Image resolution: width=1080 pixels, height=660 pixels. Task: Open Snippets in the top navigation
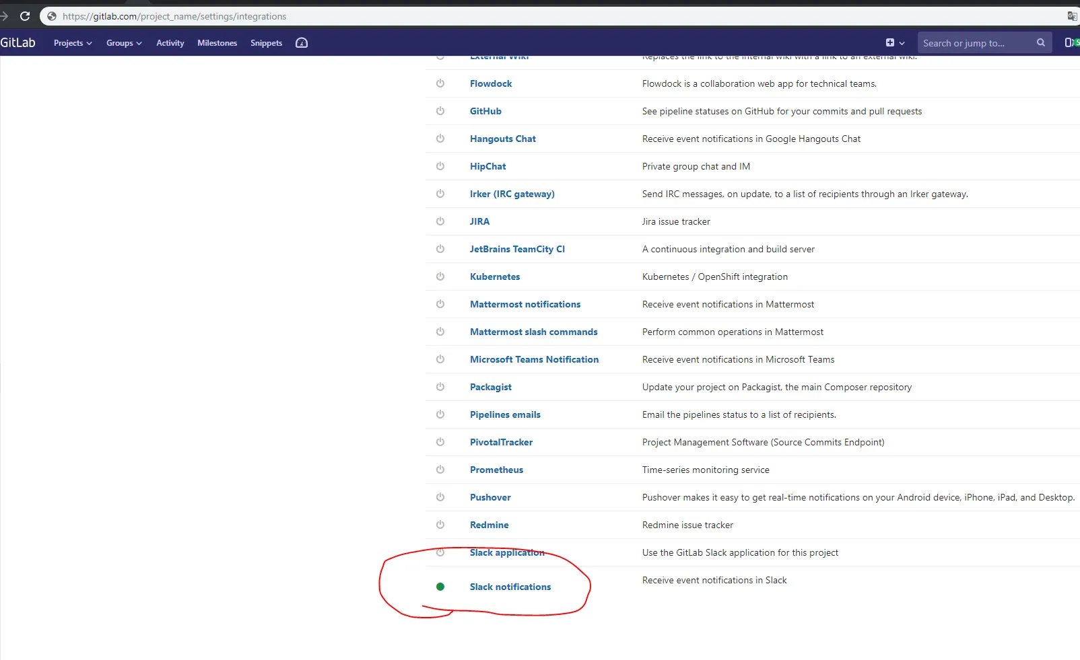click(267, 43)
